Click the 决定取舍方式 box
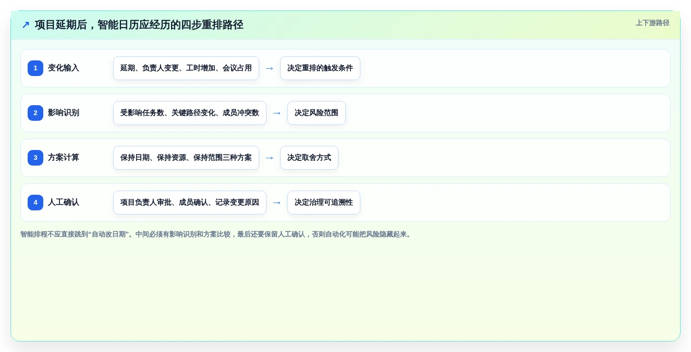Screen dimensions: 691x352 point(309,158)
